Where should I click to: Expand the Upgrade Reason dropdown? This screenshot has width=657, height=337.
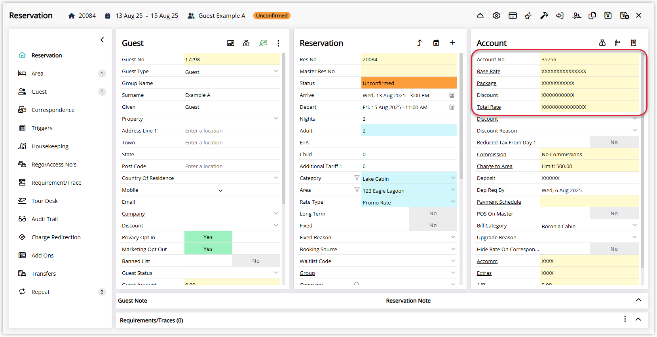tap(635, 237)
